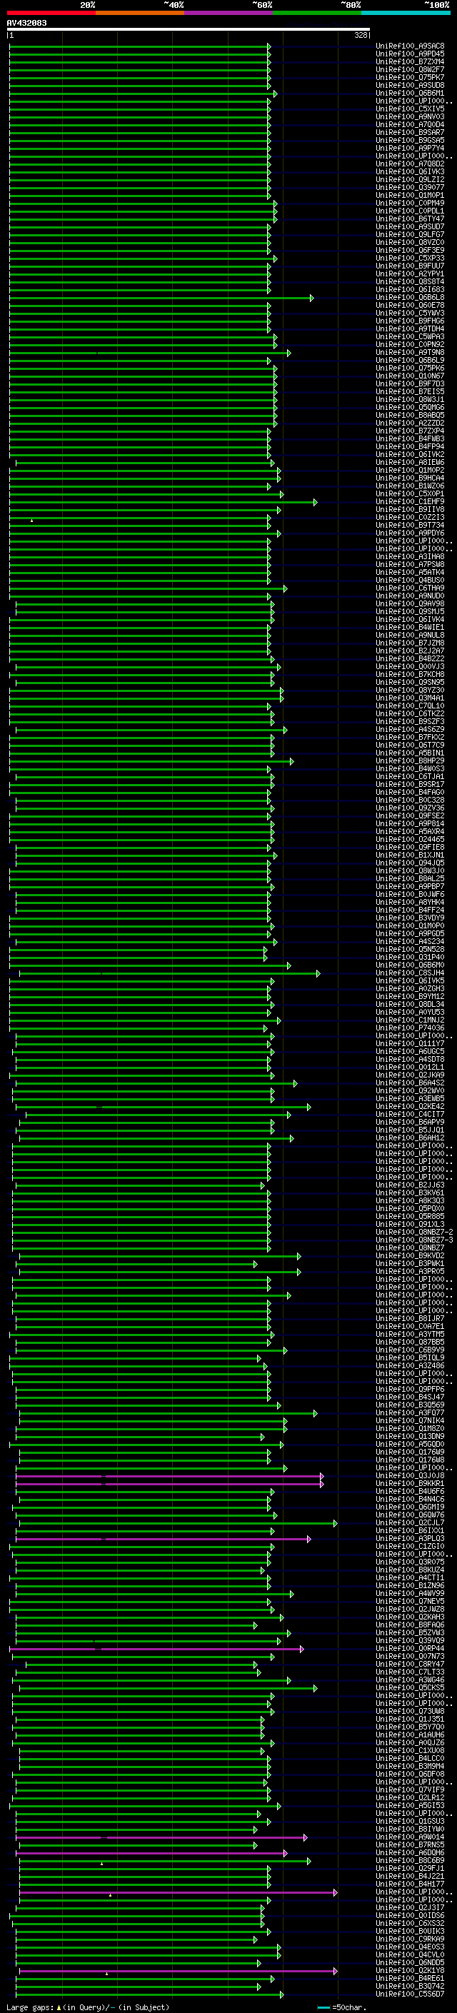Click UniRef100_C1EHF9 label
Image resolution: width=457 pixels, height=2013 pixels.
[x=410, y=503]
